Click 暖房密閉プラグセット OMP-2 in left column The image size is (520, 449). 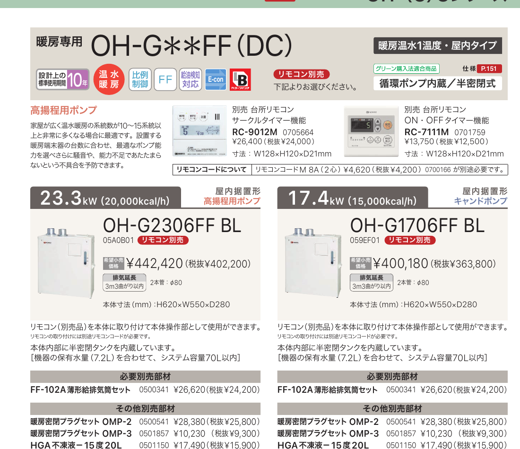click(x=81, y=422)
